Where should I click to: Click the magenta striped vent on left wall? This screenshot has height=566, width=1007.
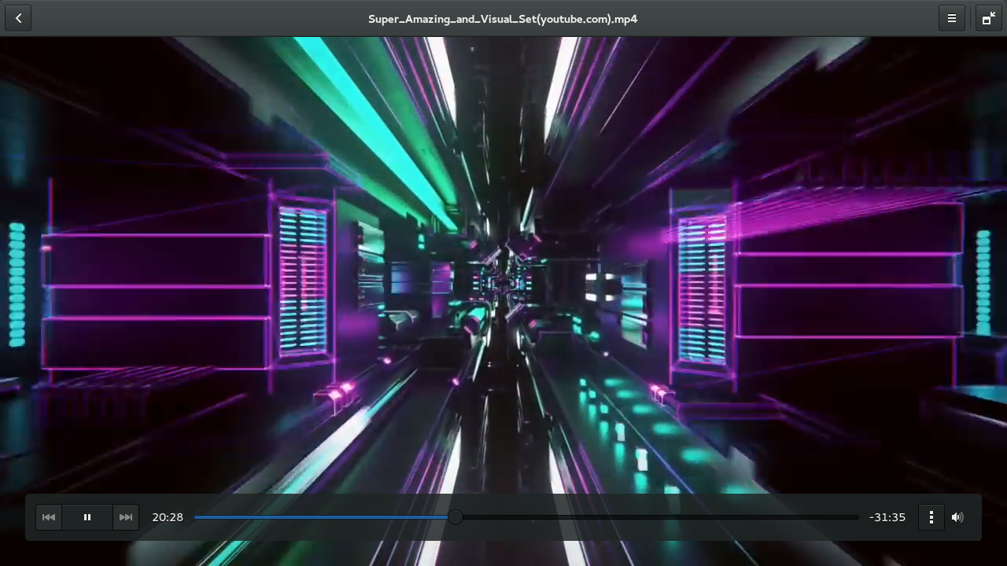pos(303,279)
